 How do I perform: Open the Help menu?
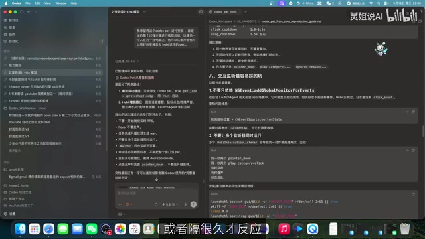point(74,3)
